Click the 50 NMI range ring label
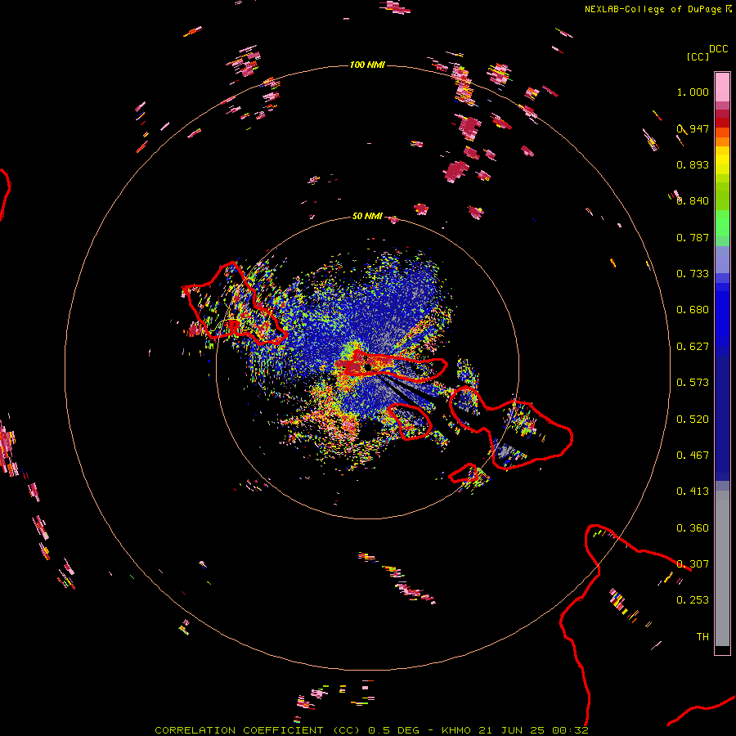 (x=367, y=217)
